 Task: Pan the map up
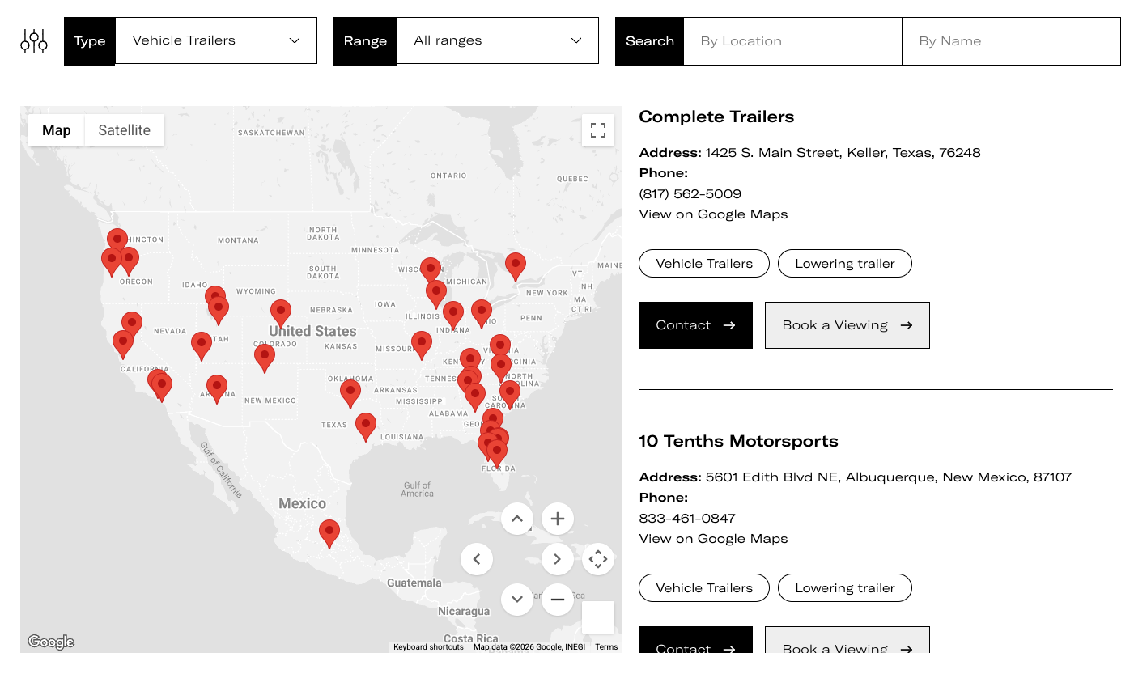point(517,519)
